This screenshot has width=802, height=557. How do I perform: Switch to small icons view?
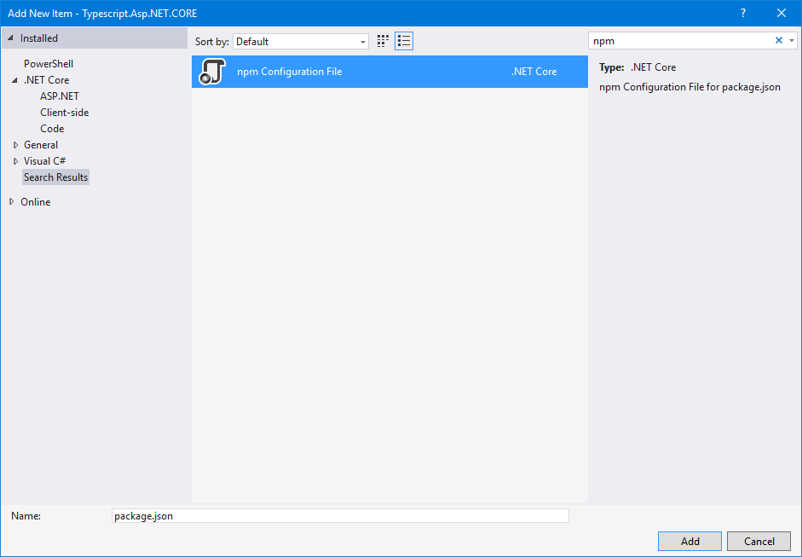tap(383, 41)
